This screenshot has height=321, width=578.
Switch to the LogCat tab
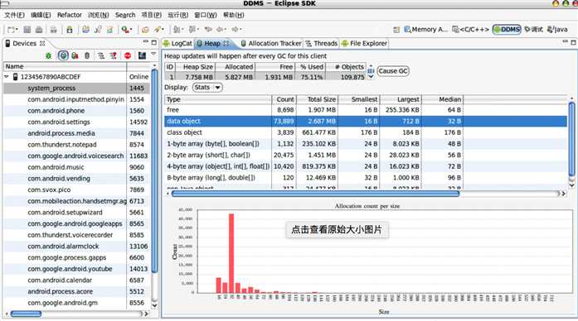click(177, 43)
